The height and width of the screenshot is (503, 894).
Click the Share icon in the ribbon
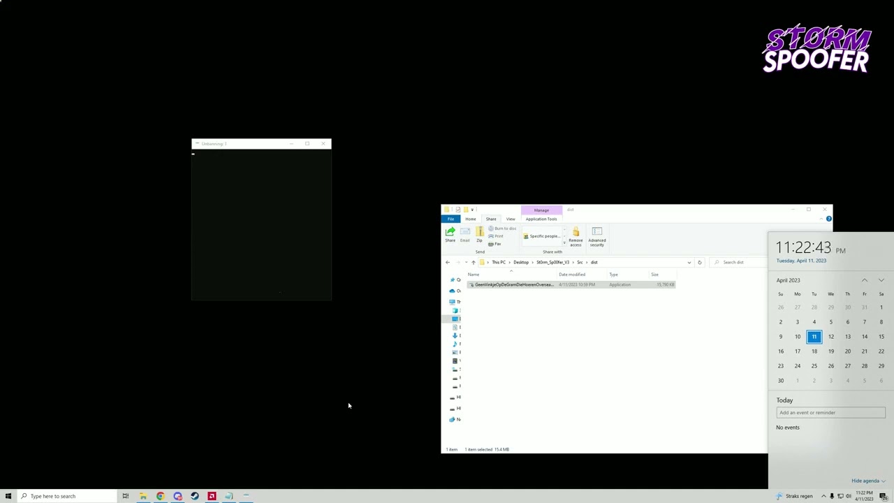[x=450, y=235]
